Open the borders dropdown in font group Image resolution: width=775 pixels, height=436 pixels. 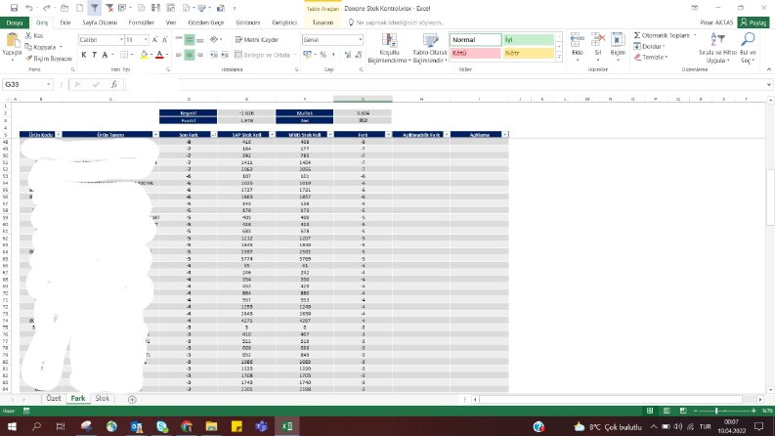pyautogui.click(x=132, y=55)
